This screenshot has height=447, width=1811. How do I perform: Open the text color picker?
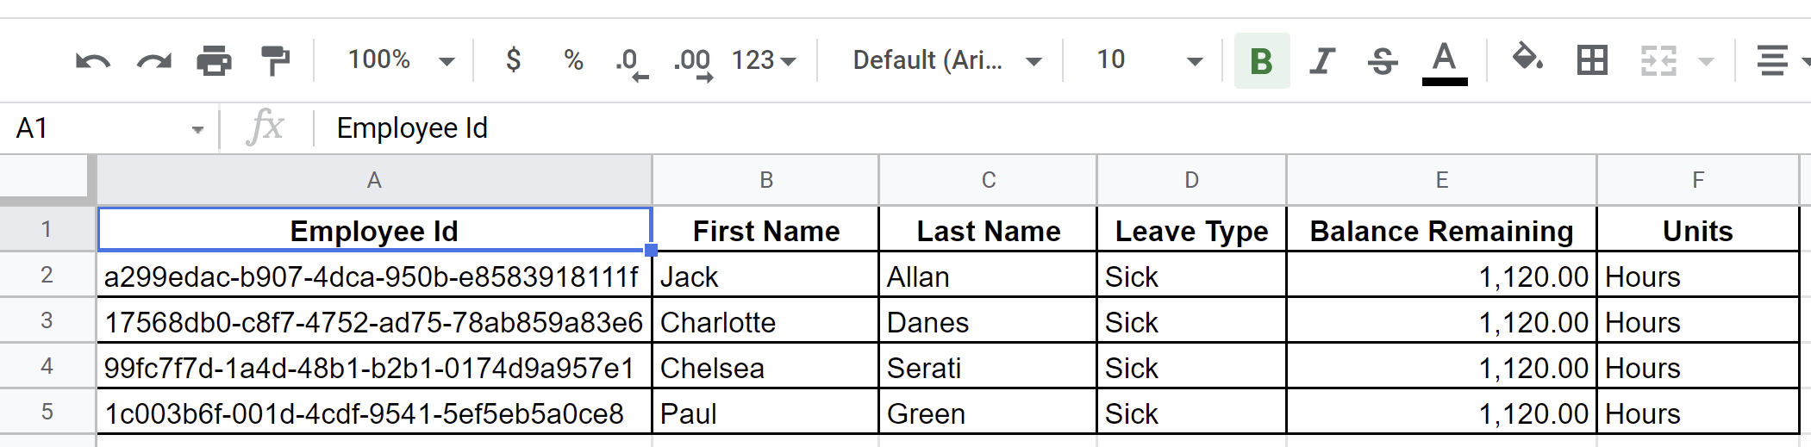pos(1444,61)
